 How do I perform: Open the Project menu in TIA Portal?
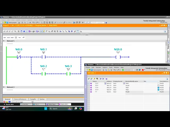tap(3, 20)
